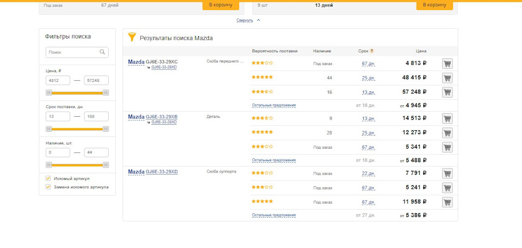Click the Скоба переднего description text
Screen dimensions: 522x248
225,61
